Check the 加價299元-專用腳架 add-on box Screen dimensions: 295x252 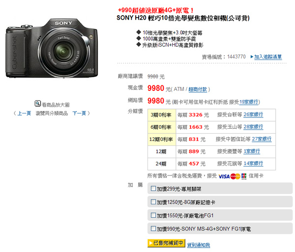[x=153, y=188]
